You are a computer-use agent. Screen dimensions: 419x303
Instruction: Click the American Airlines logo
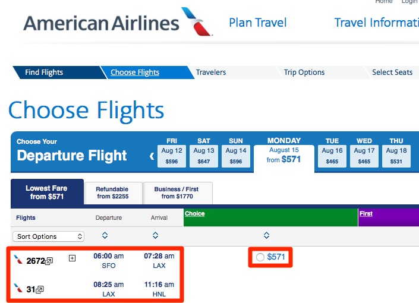(x=118, y=22)
